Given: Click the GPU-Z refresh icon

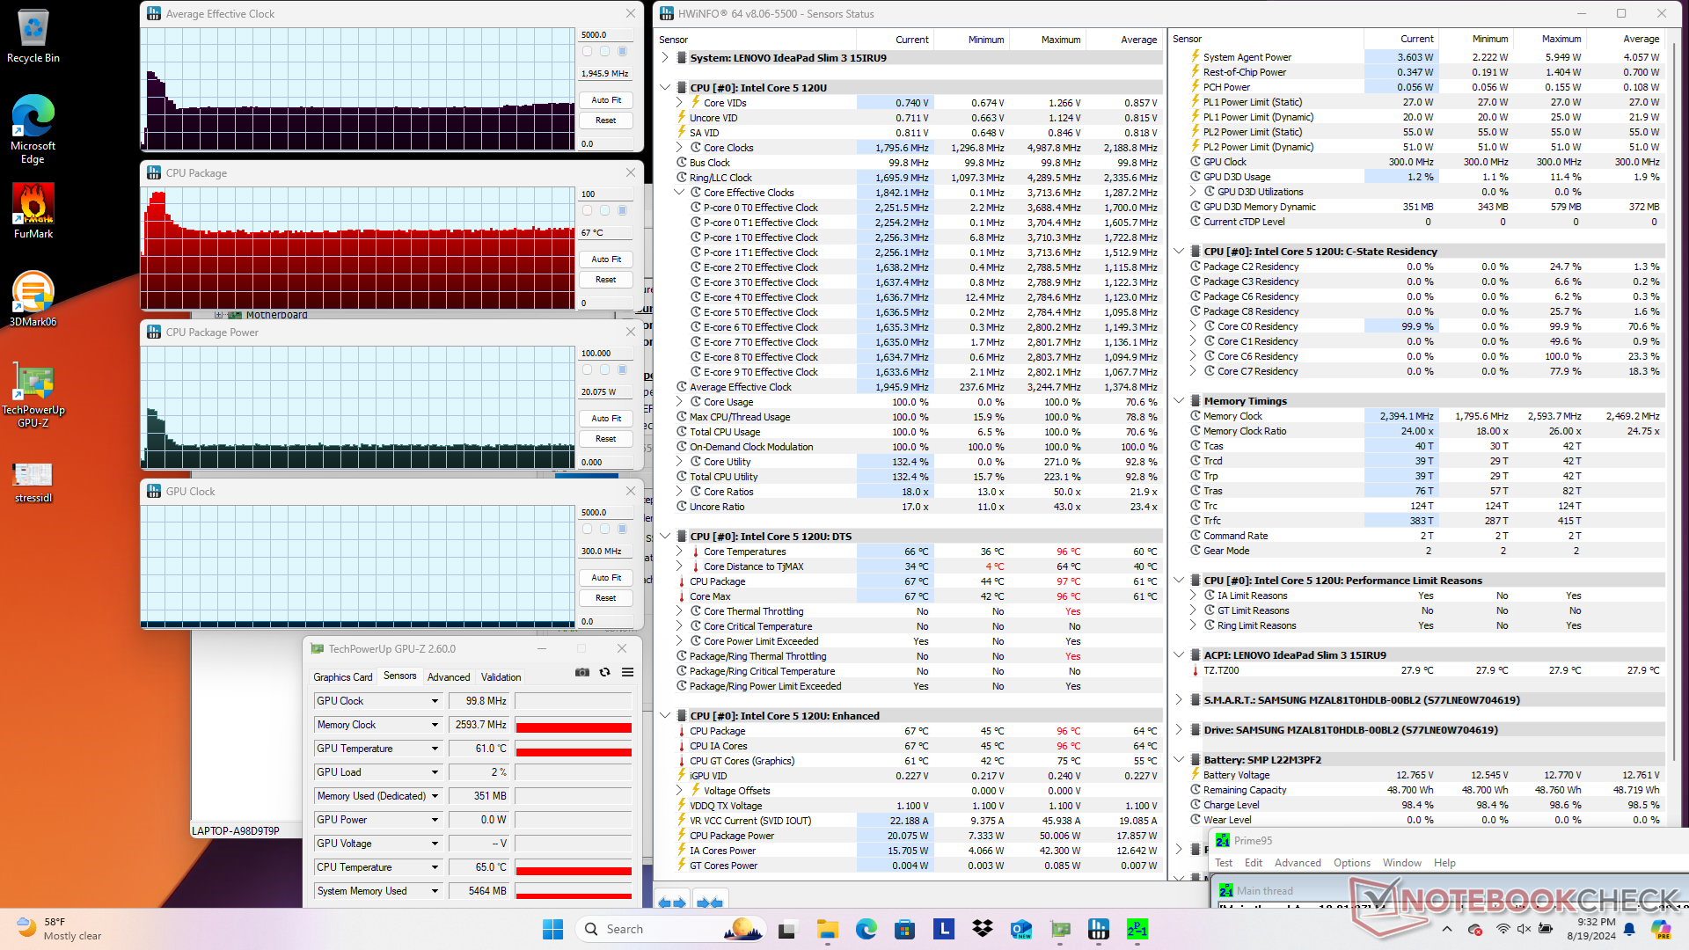Looking at the screenshot, I should point(604,672).
